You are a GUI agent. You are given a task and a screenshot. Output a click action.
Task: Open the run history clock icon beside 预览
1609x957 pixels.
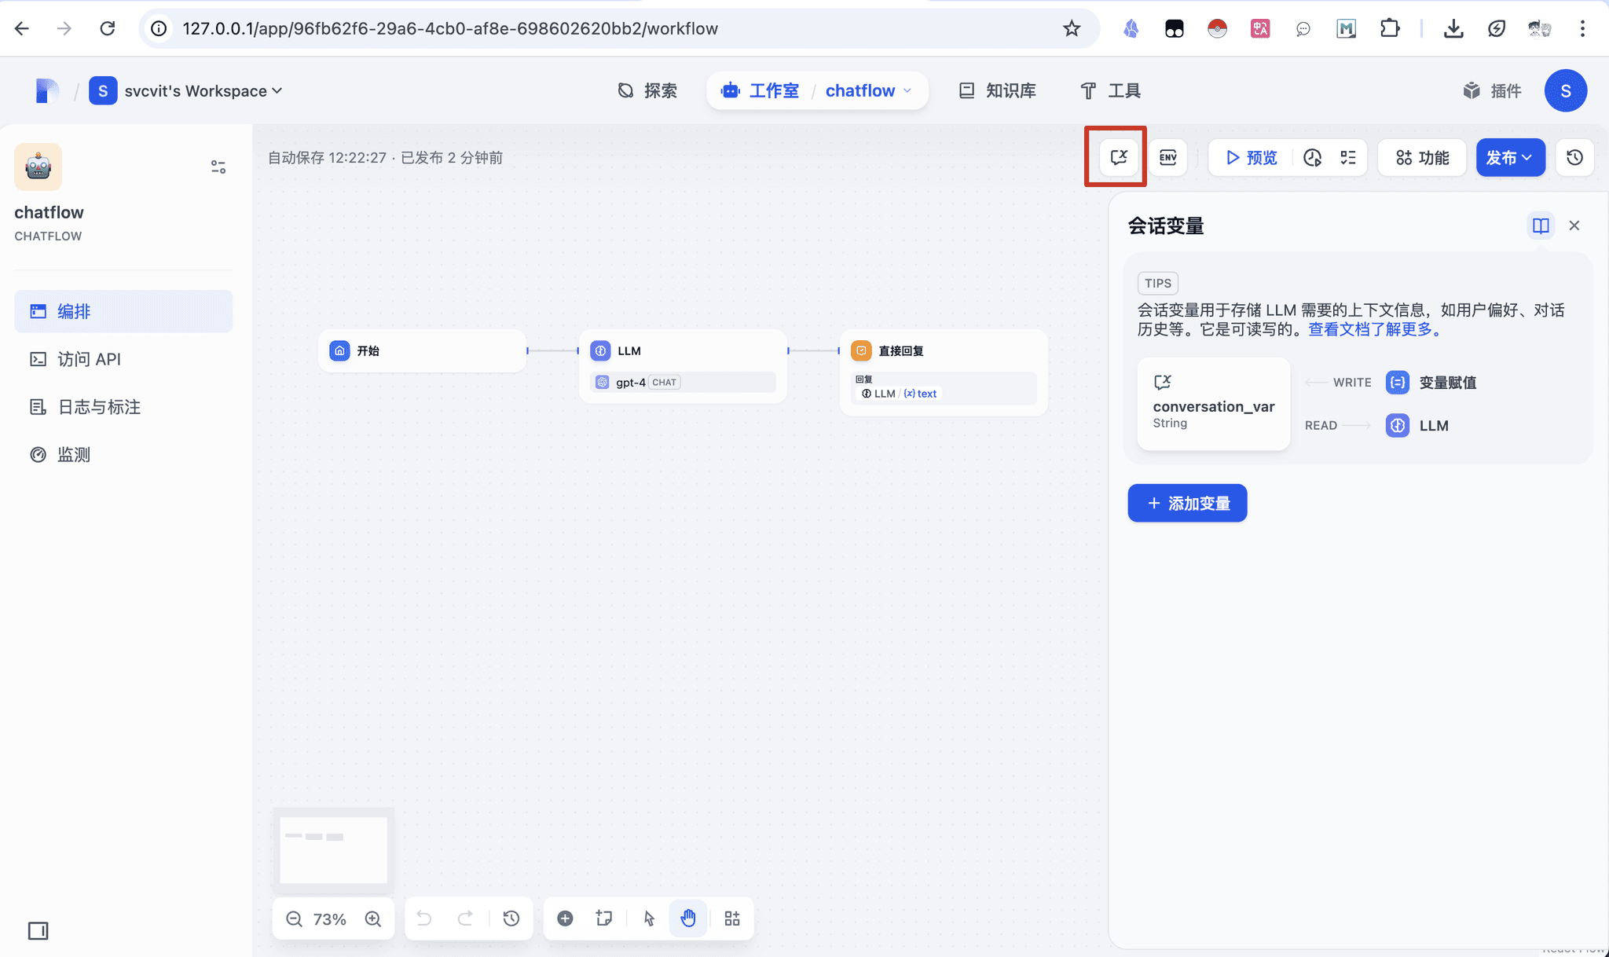tap(1313, 157)
